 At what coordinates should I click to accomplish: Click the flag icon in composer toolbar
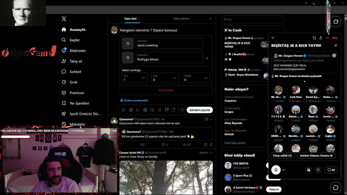[167, 110]
